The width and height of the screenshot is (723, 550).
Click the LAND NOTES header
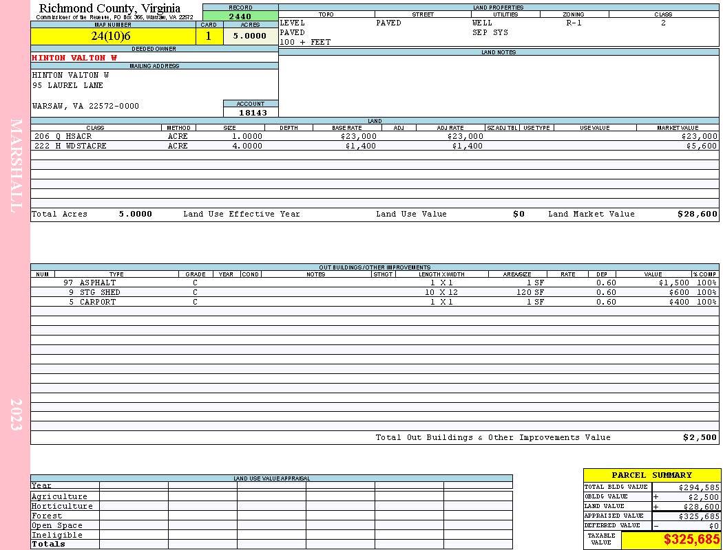[499, 52]
